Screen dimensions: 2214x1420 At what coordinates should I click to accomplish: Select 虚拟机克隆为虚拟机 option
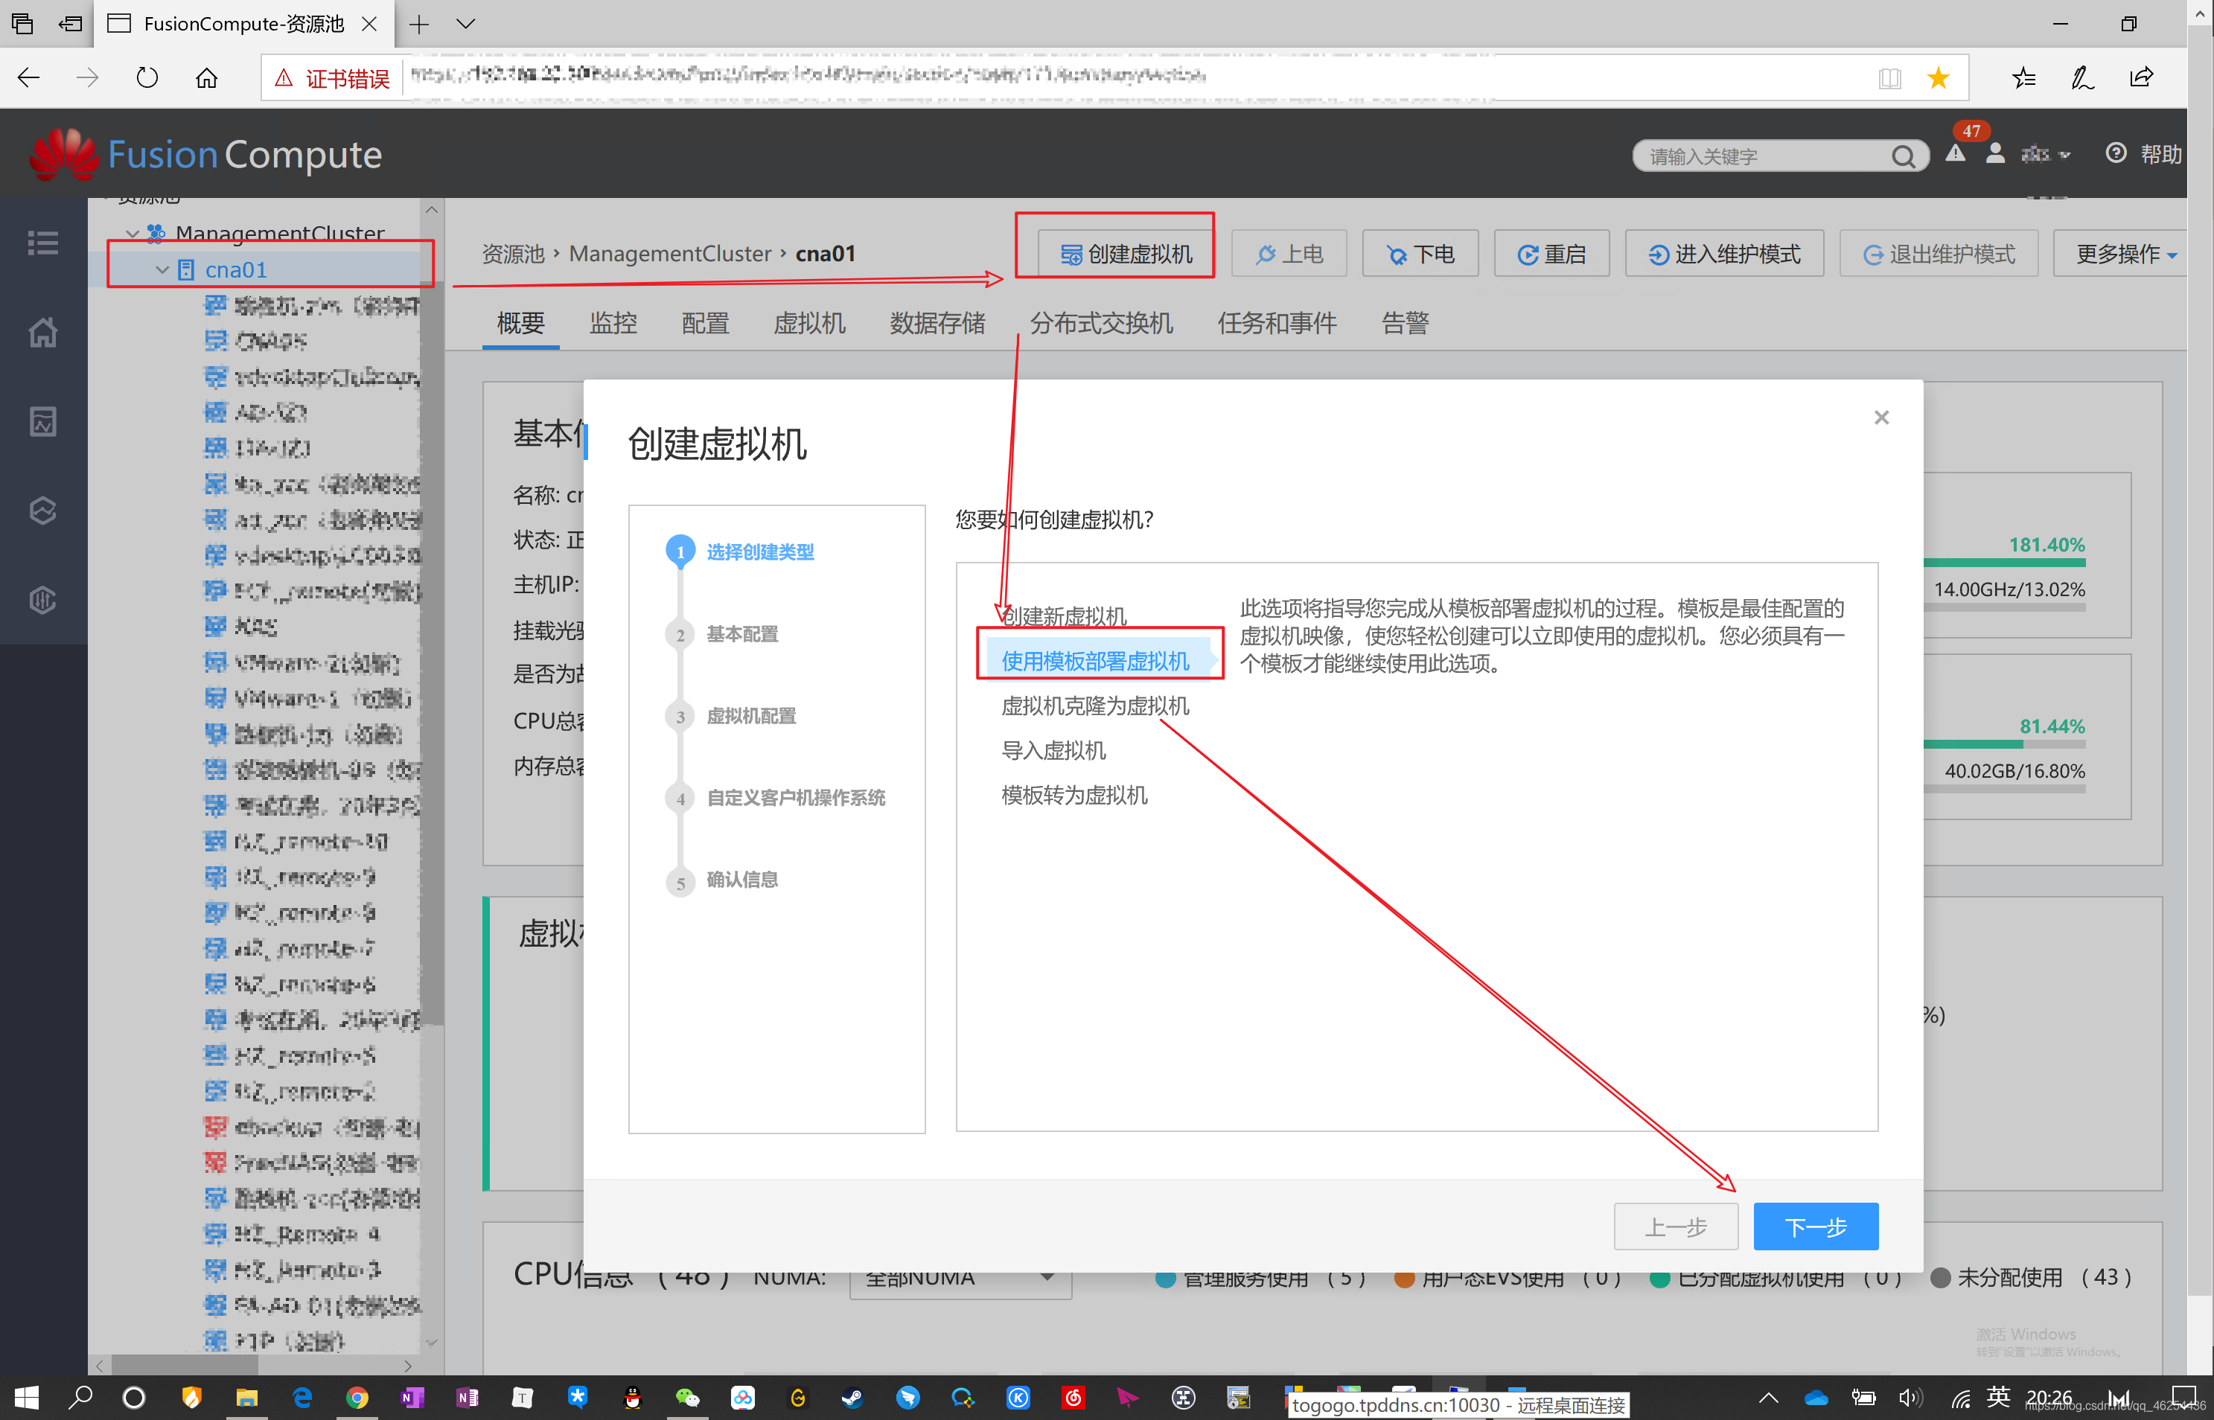[1094, 706]
